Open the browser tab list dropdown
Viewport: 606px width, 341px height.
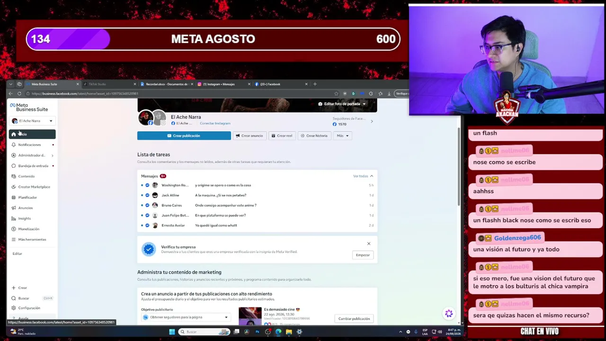(11, 84)
